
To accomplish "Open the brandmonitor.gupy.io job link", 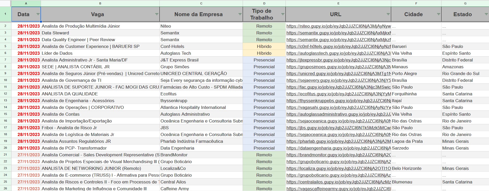I will point(339,155).
